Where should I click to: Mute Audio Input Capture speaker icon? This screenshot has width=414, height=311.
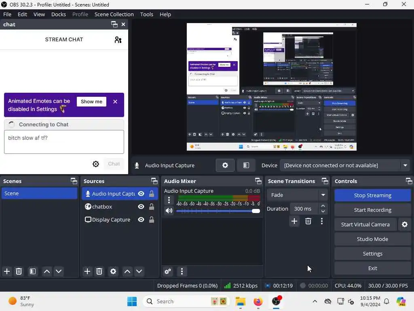click(169, 211)
